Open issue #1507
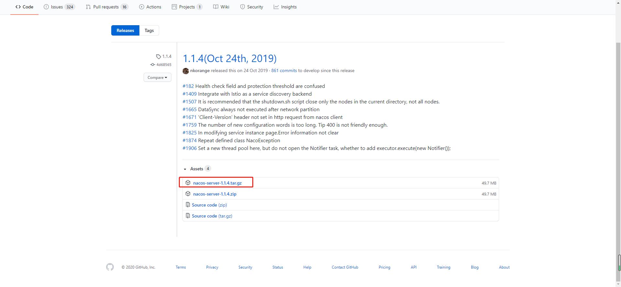This screenshot has width=621, height=287. point(190,101)
